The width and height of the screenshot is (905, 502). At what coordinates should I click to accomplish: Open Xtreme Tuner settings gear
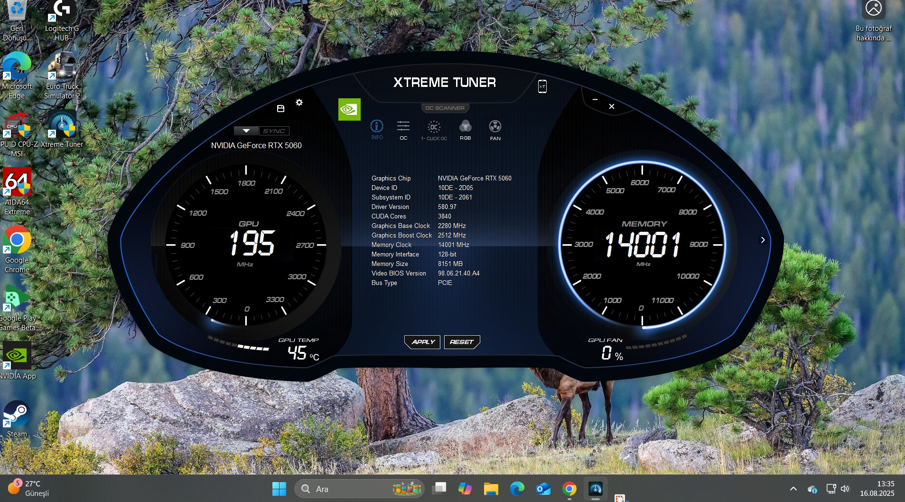(x=299, y=102)
